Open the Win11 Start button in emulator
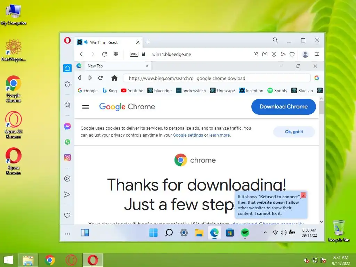Image resolution: width=356 pixels, height=267 pixels. [153, 233]
